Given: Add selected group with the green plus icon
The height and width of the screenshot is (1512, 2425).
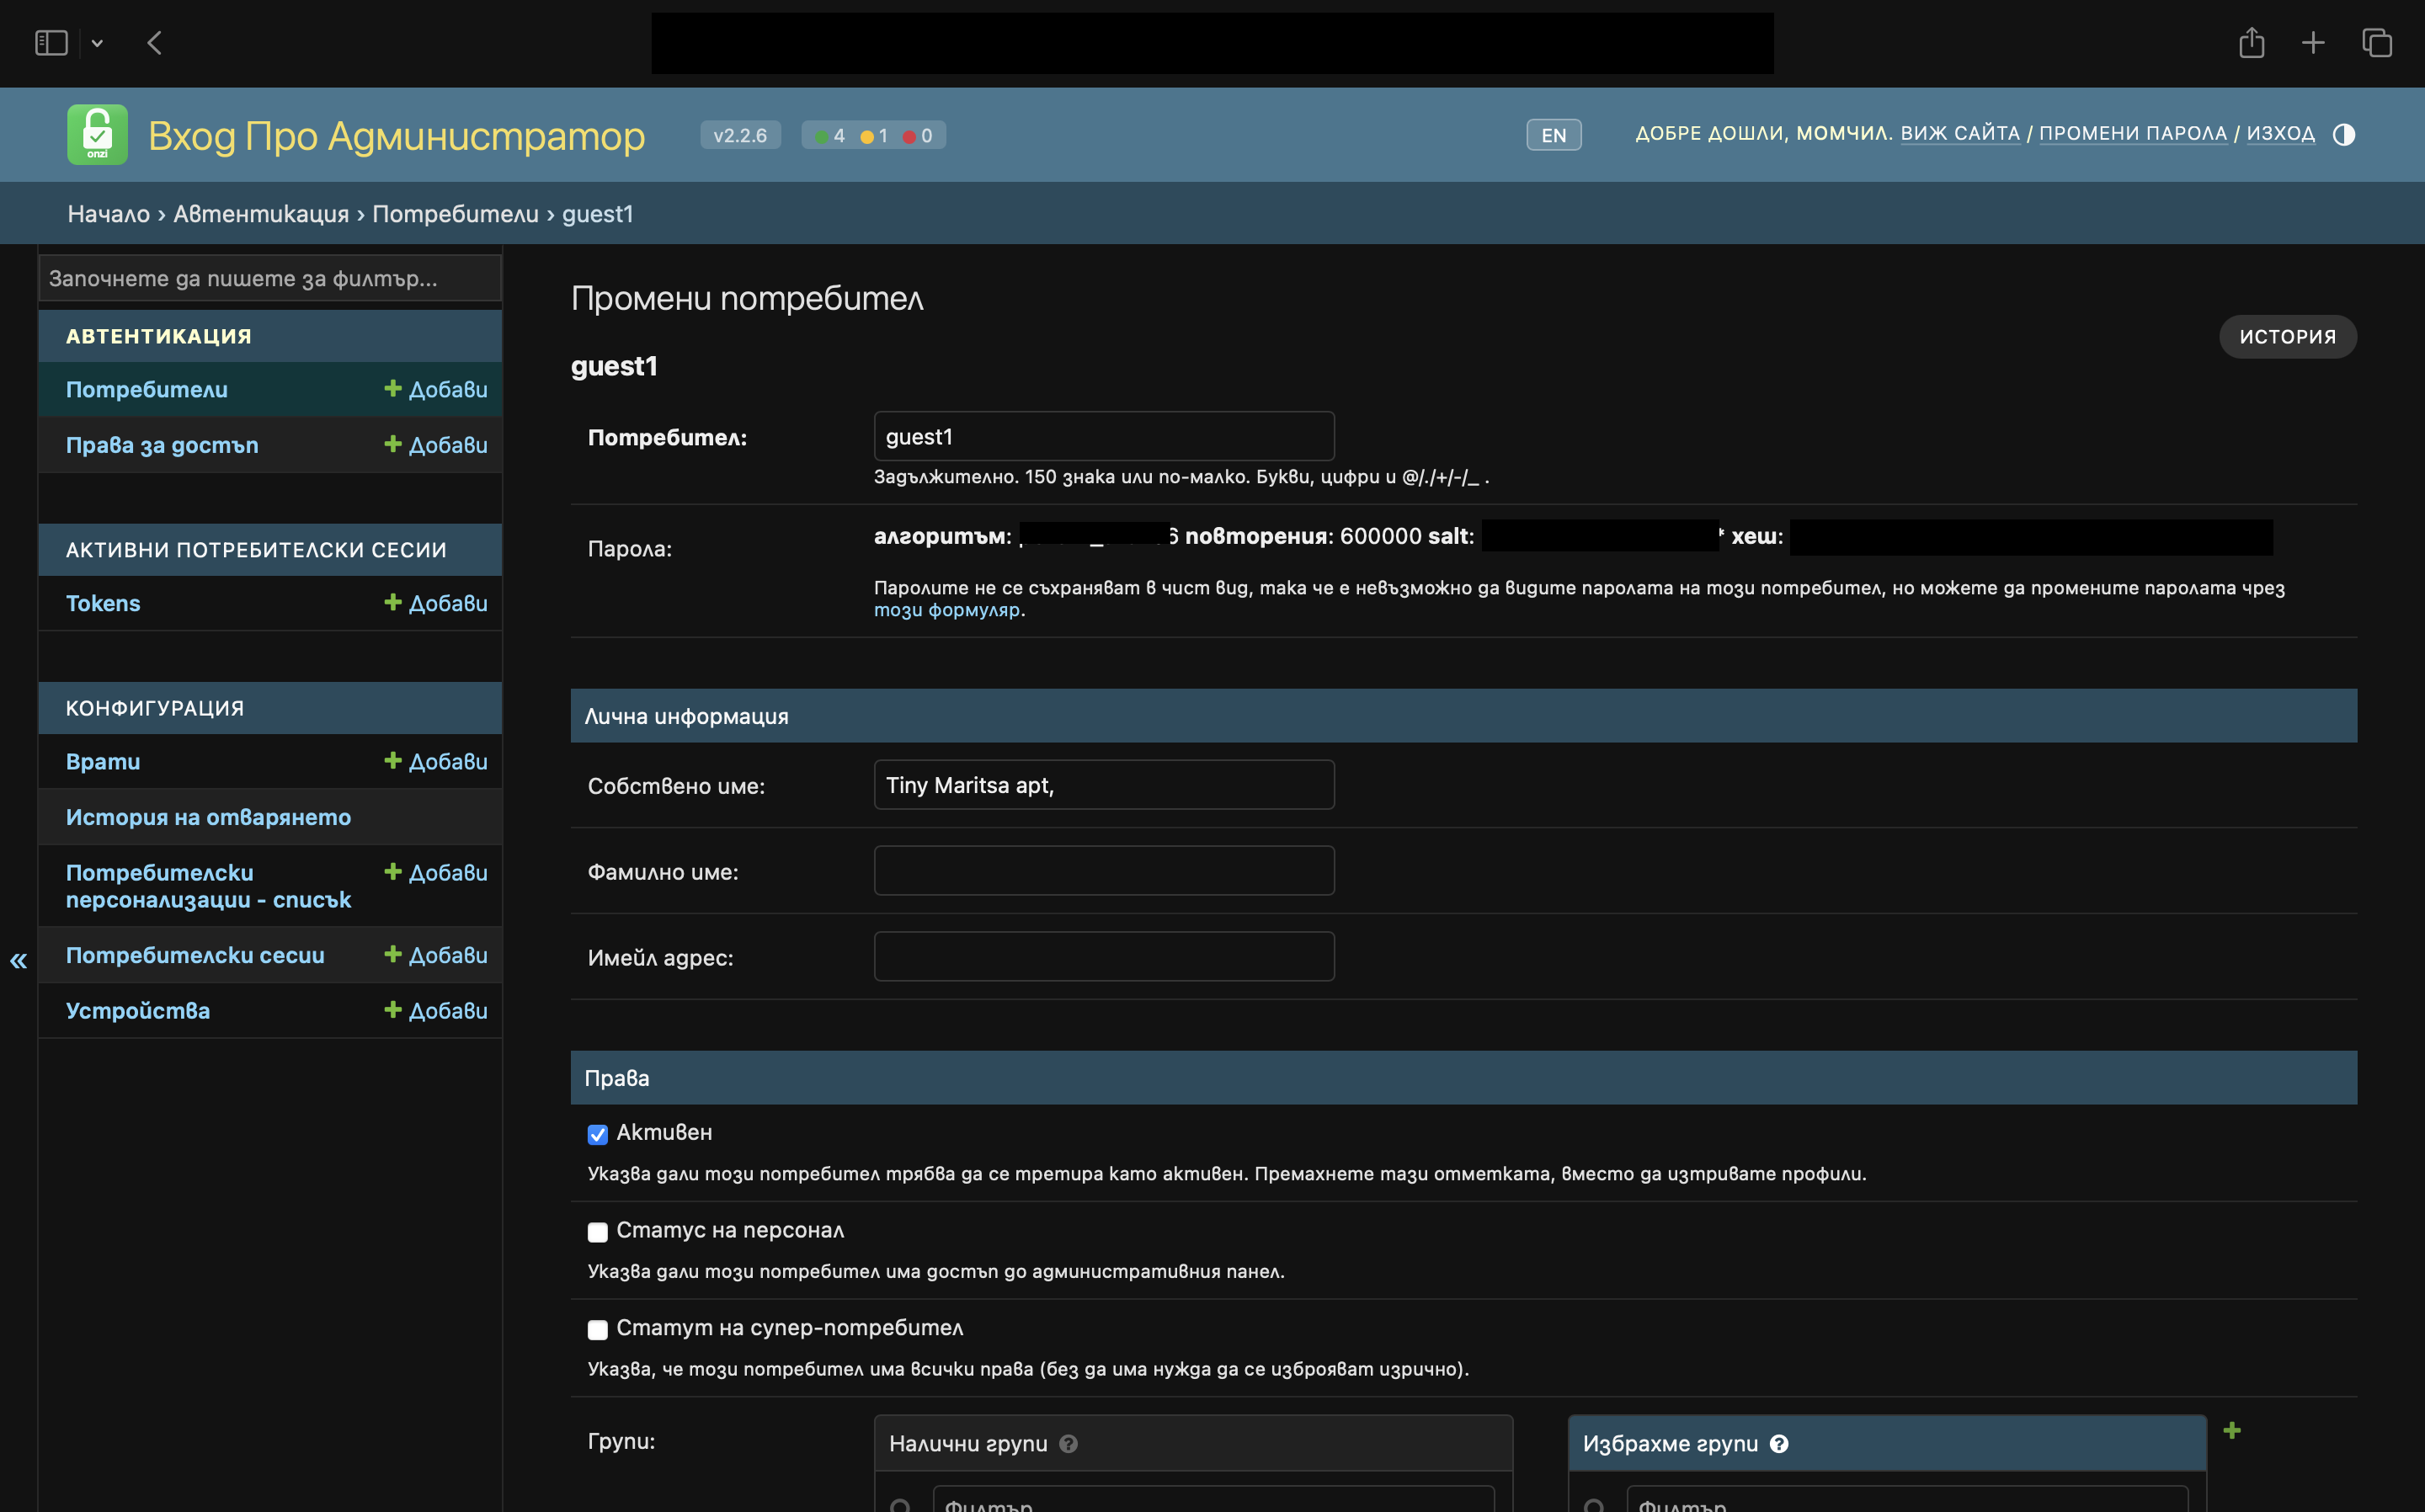Looking at the screenshot, I should (x=2233, y=1430).
